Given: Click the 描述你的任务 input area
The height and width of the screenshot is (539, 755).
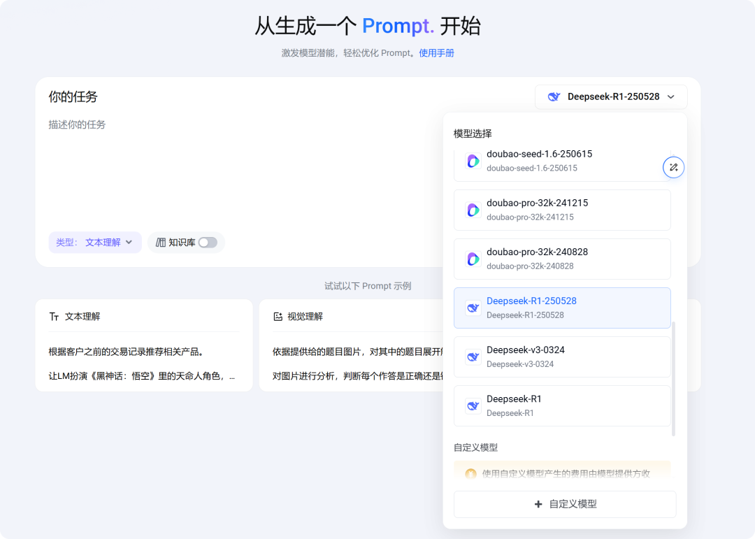Looking at the screenshot, I should (240, 171).
